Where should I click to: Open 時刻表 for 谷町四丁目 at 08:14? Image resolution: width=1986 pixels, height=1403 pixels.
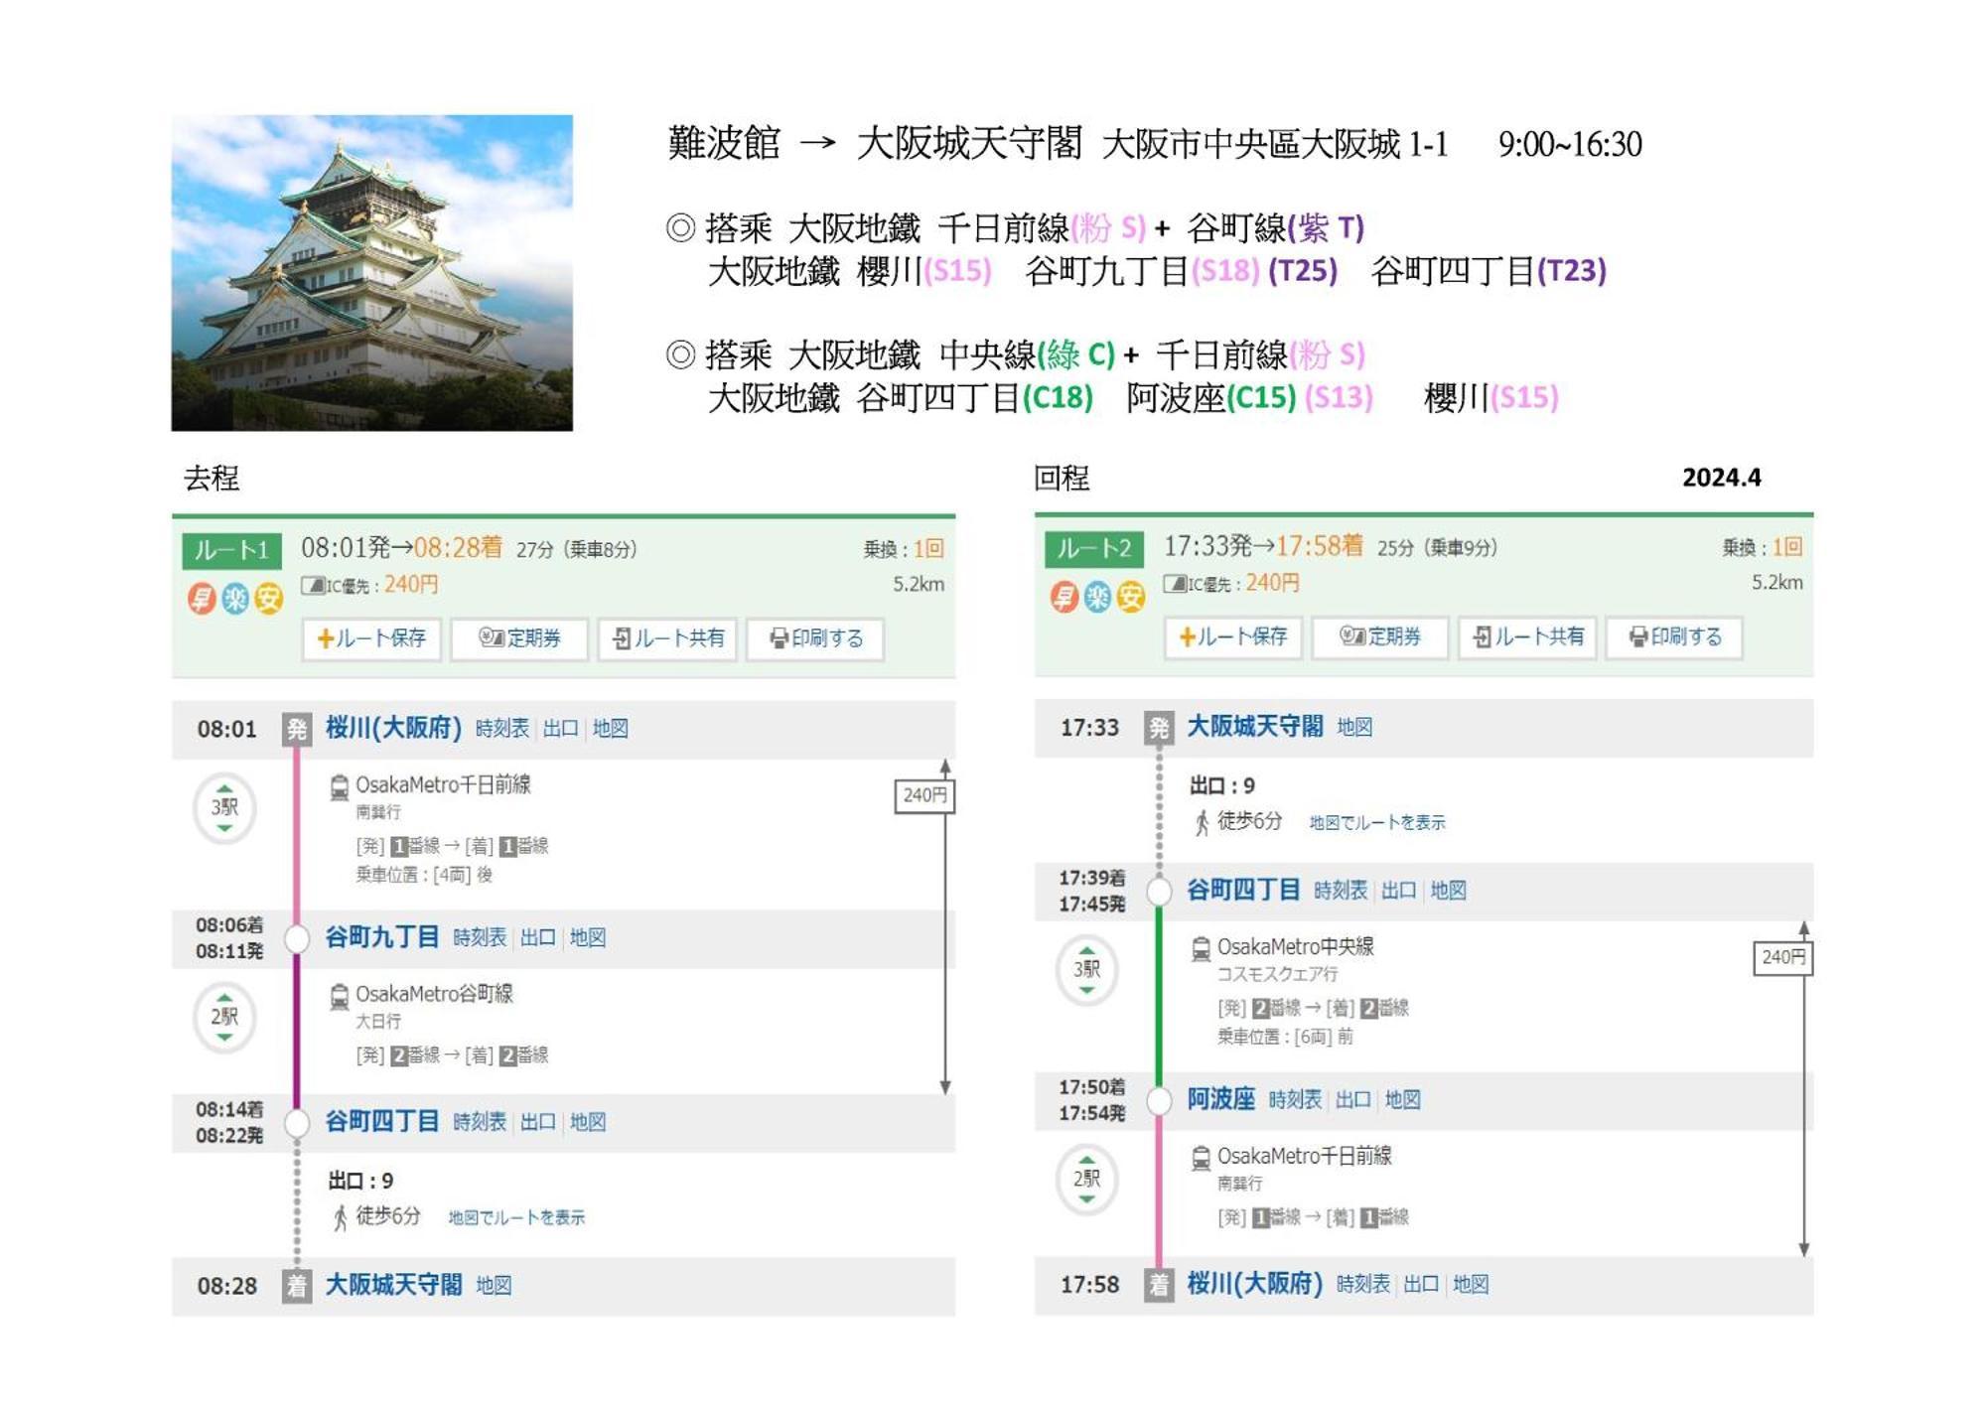point(479,1122)
